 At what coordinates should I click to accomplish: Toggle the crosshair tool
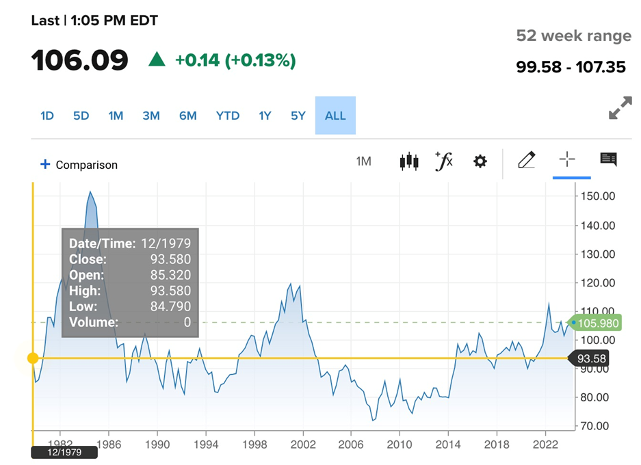[567, 161]
